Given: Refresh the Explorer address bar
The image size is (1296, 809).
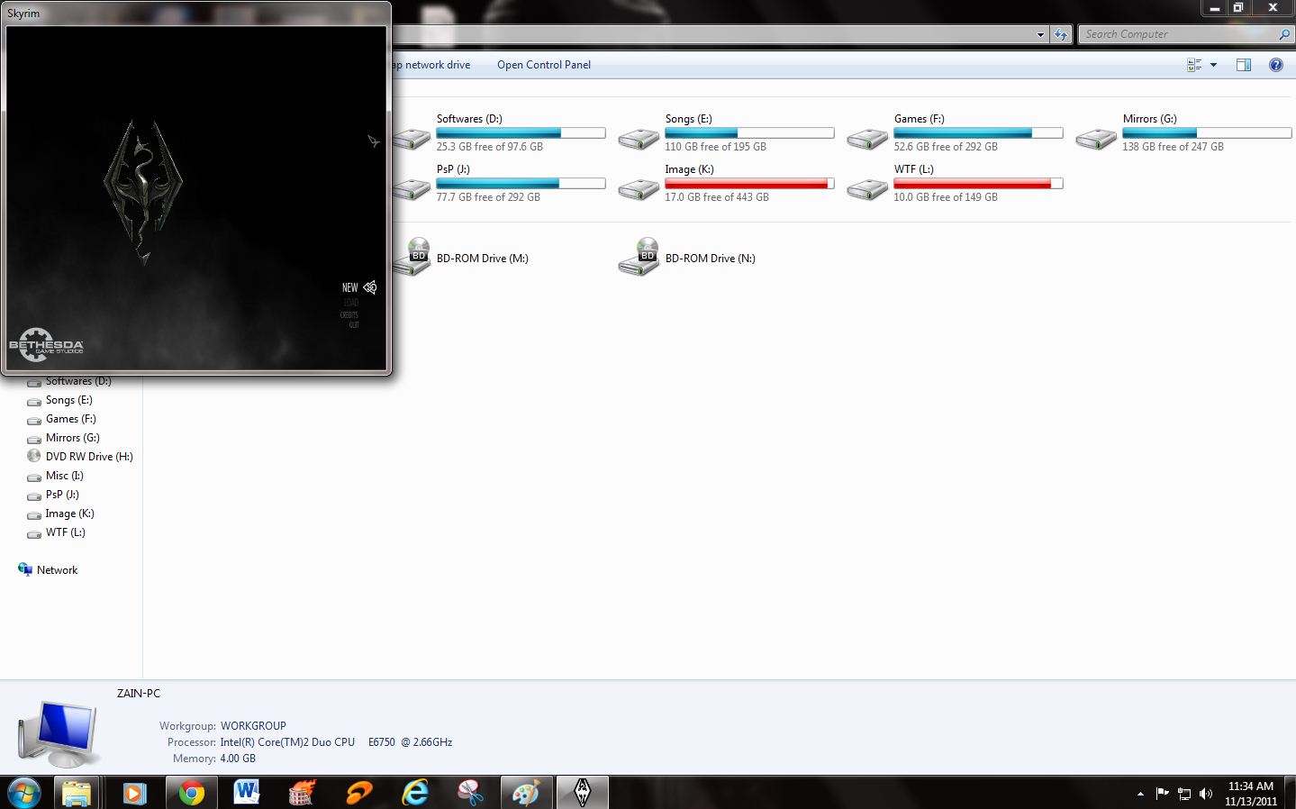Looking at the screenshot, I should (x=1061, y=34).
